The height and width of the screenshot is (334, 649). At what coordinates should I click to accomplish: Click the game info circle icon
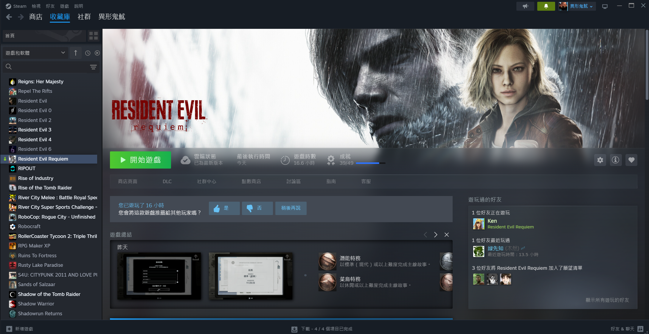point(616,160)
